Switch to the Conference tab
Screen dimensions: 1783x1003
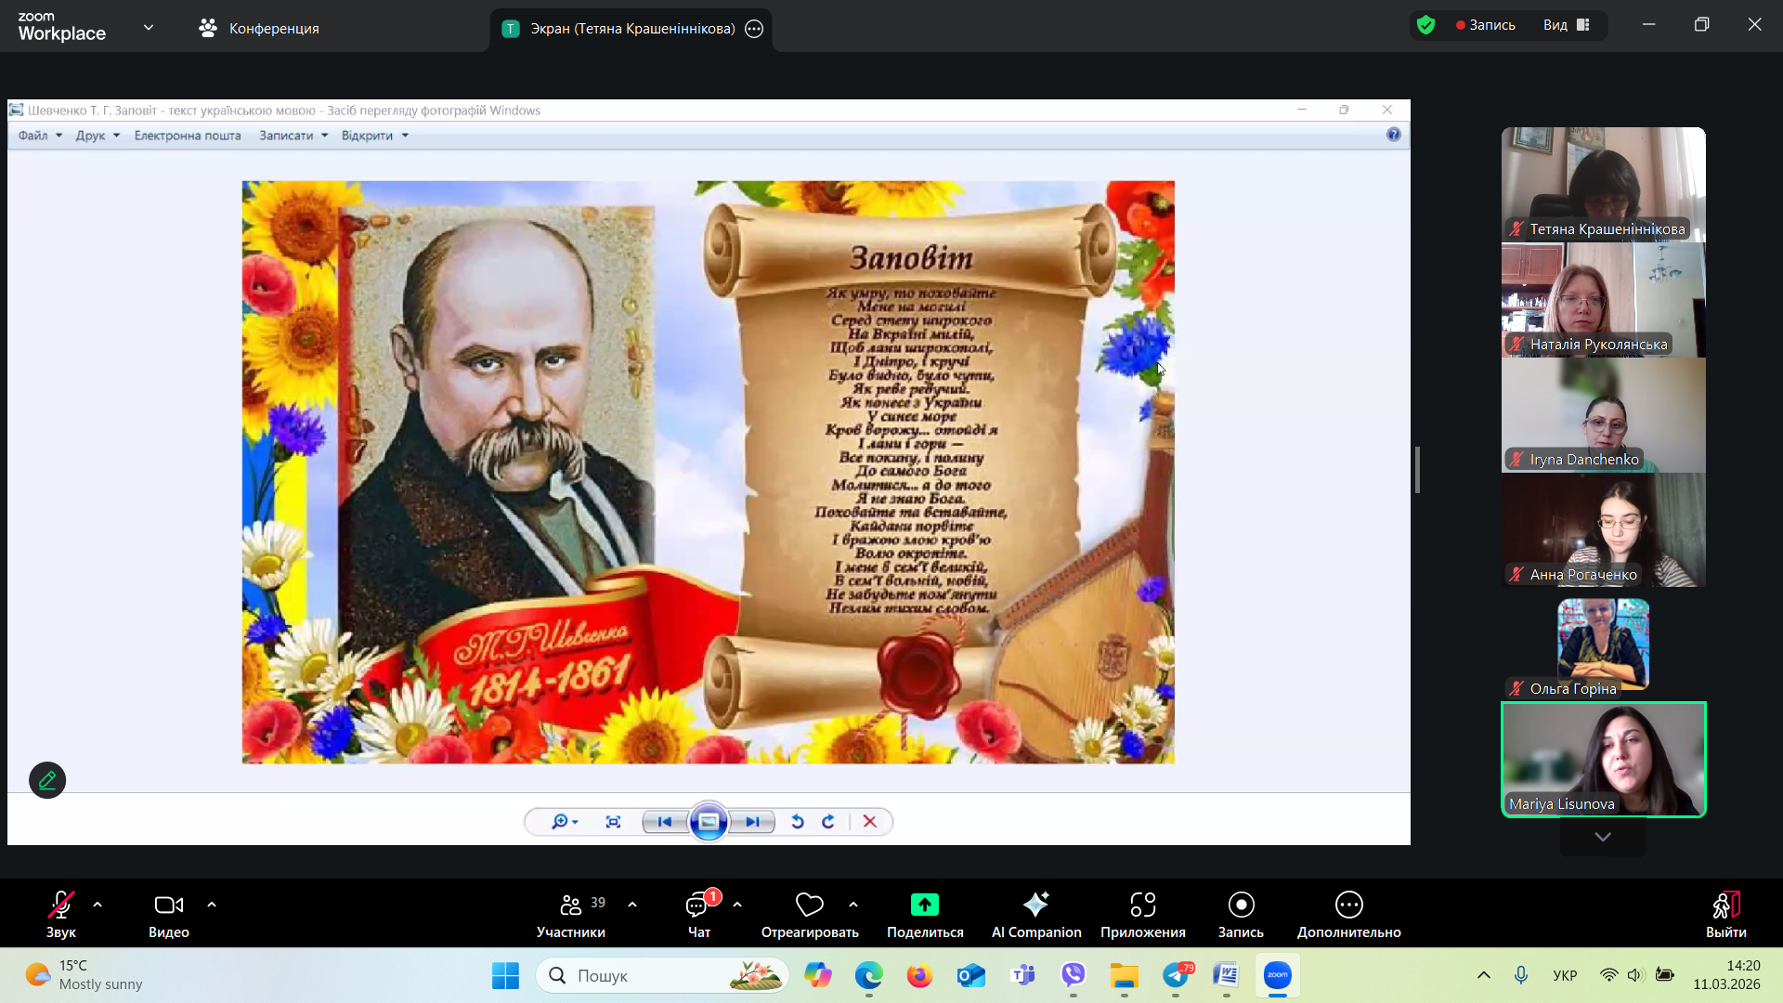259,29
